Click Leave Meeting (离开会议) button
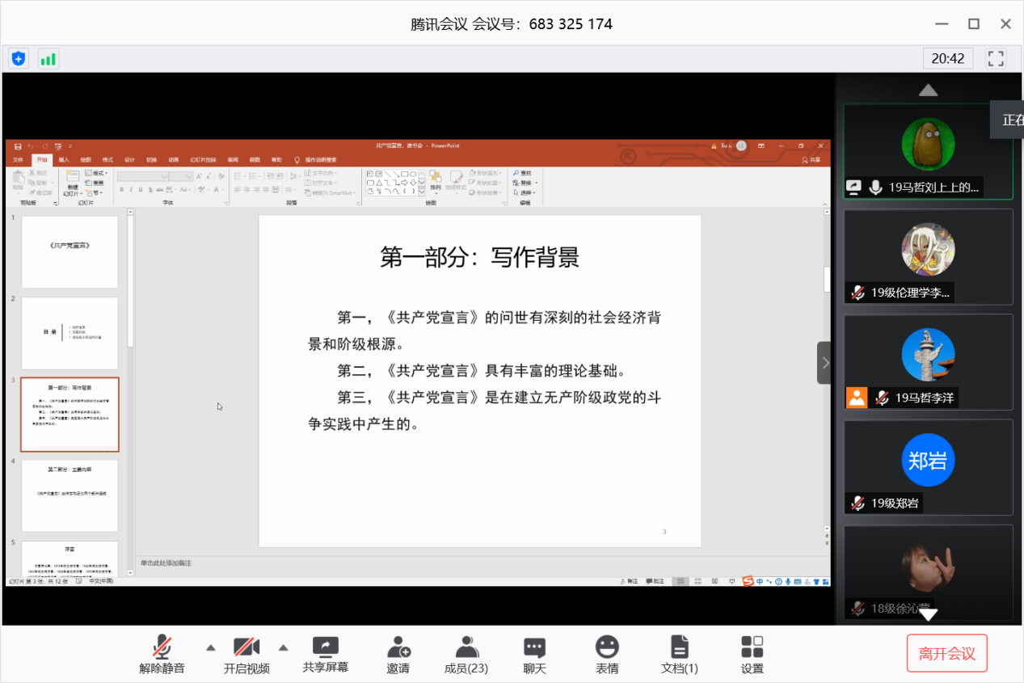The image size is (1024, 683). coord(946,654)
